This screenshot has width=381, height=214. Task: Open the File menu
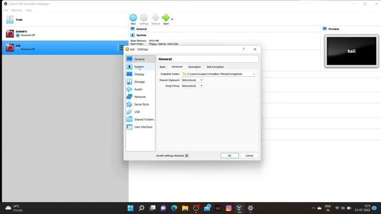[5, 10]
